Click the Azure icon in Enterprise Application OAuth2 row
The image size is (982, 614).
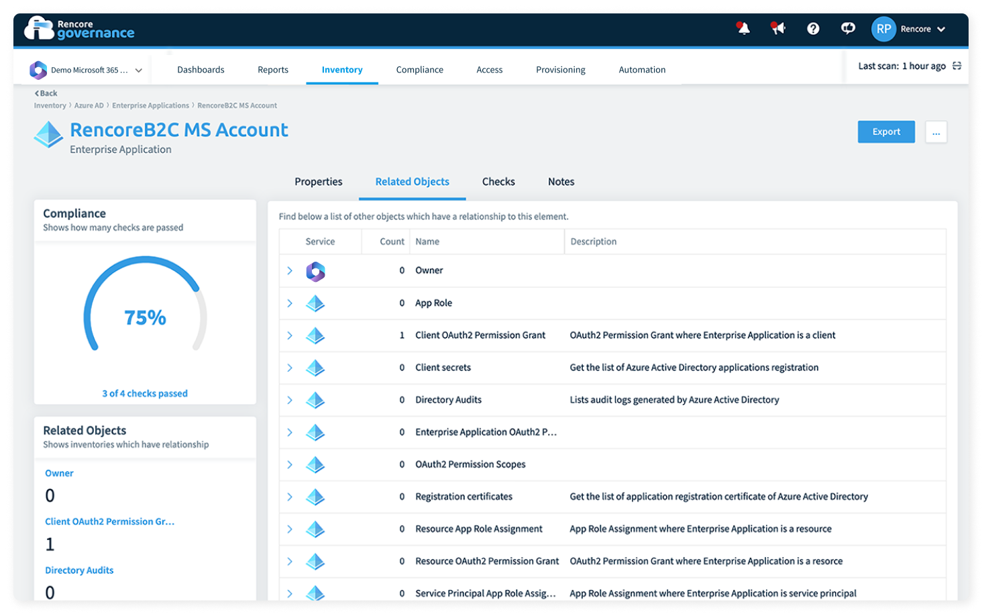pyautogui.click(x=315, y=432)
